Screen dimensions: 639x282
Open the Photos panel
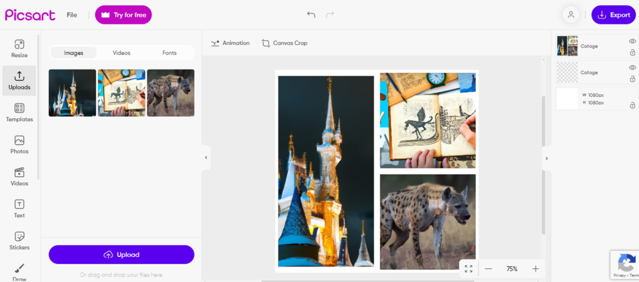coord(19,145)
